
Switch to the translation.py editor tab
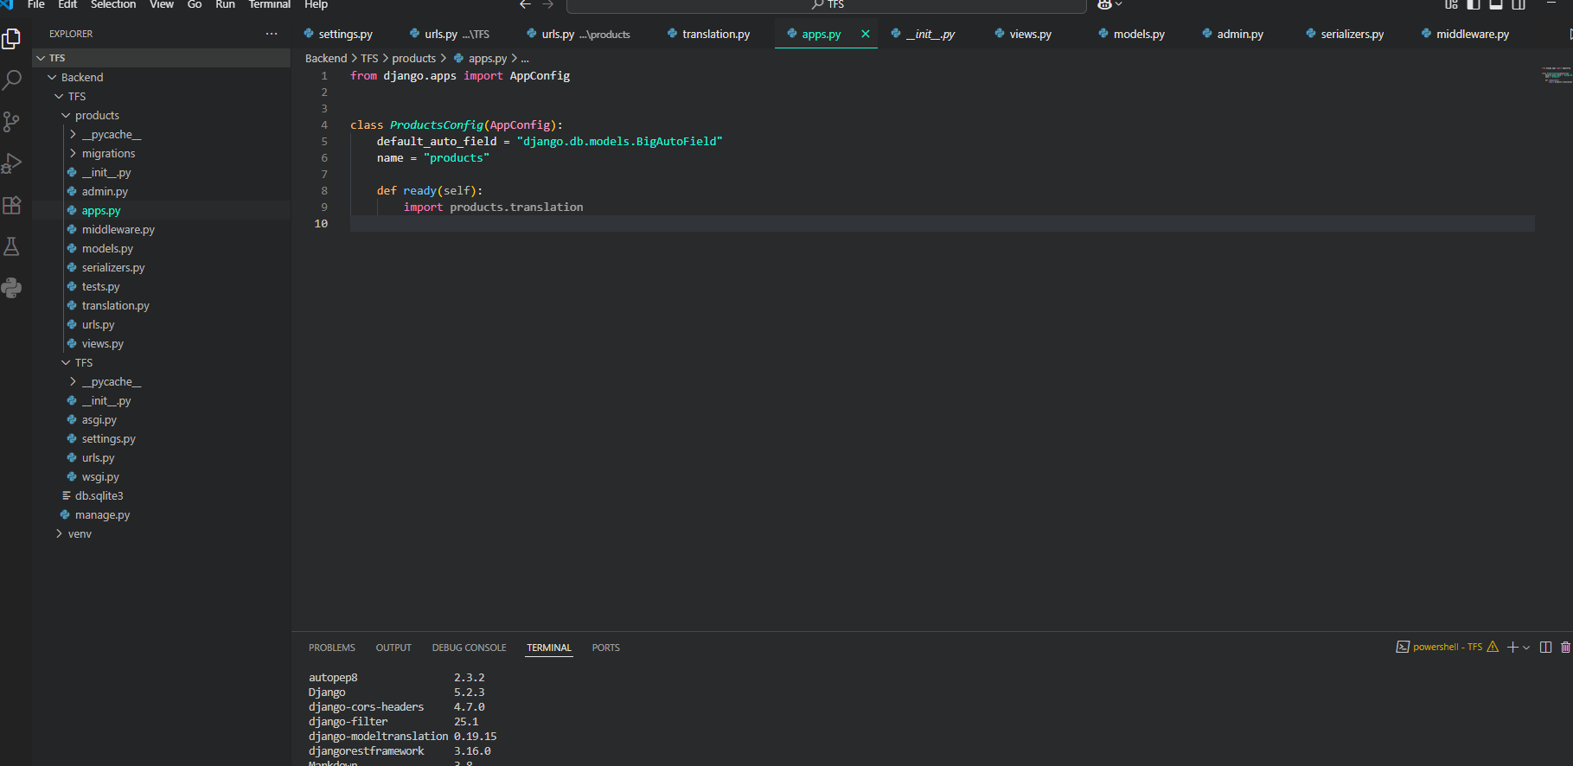click(715, 34)
